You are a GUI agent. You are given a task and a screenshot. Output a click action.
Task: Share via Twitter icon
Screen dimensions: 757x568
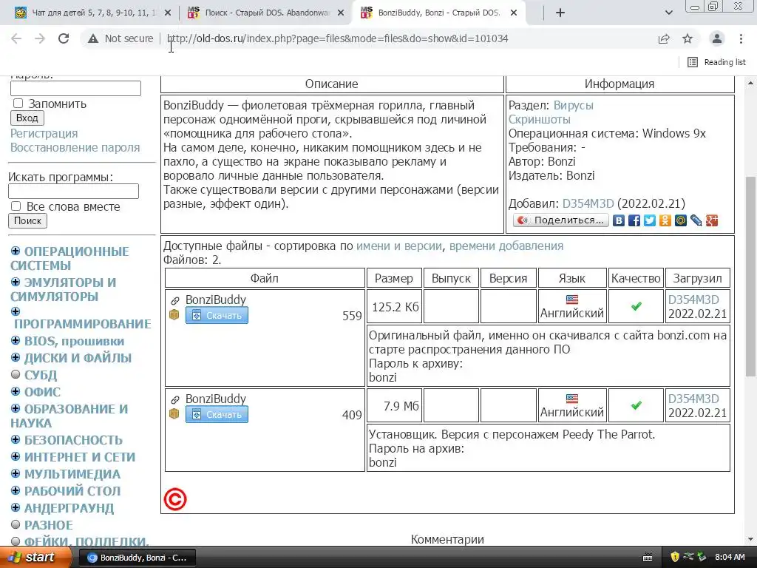click(x=649, y=220)
